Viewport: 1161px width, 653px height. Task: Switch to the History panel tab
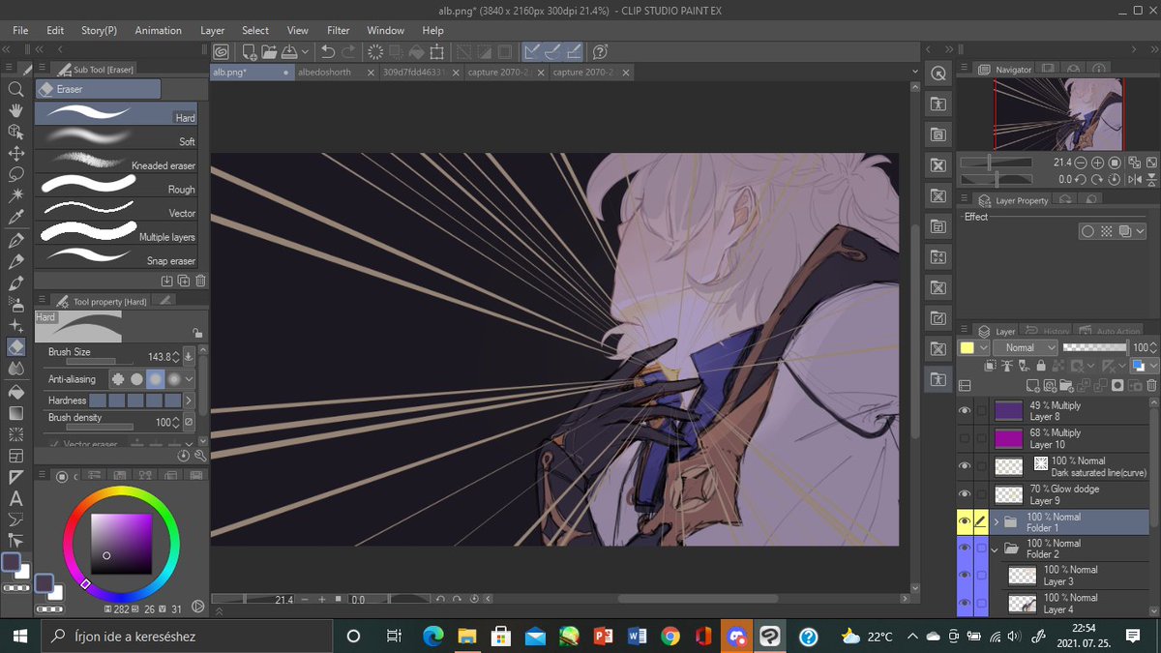(1049, 331)
